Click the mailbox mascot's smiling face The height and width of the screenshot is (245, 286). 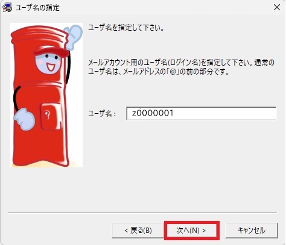tap(48, 63)
